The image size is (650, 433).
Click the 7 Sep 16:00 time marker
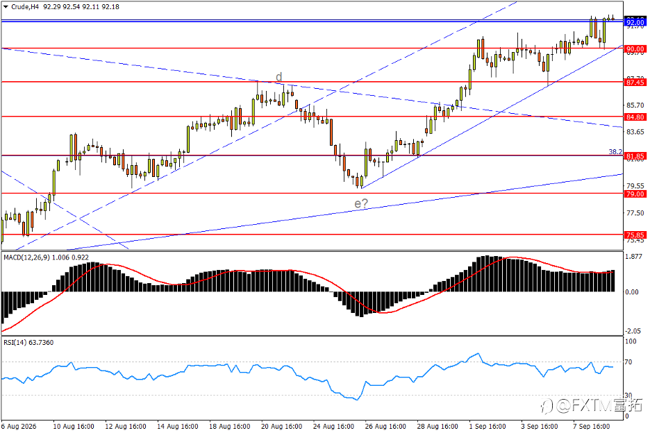tap(592, 426)
